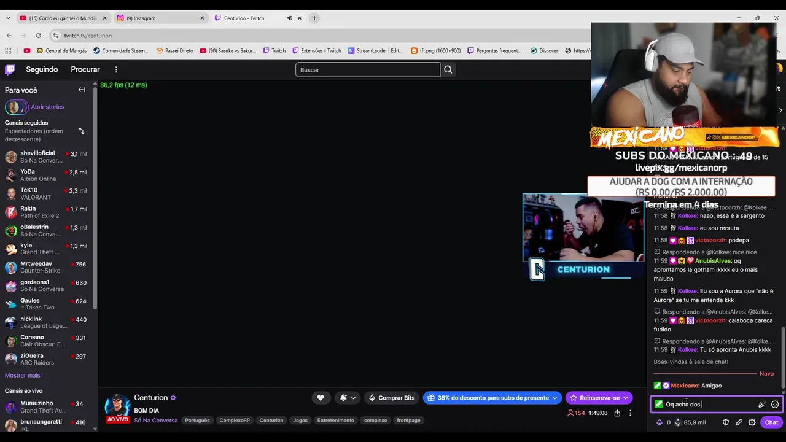Open new browser tab
The image size is (786, 442).
coord(314,18)
